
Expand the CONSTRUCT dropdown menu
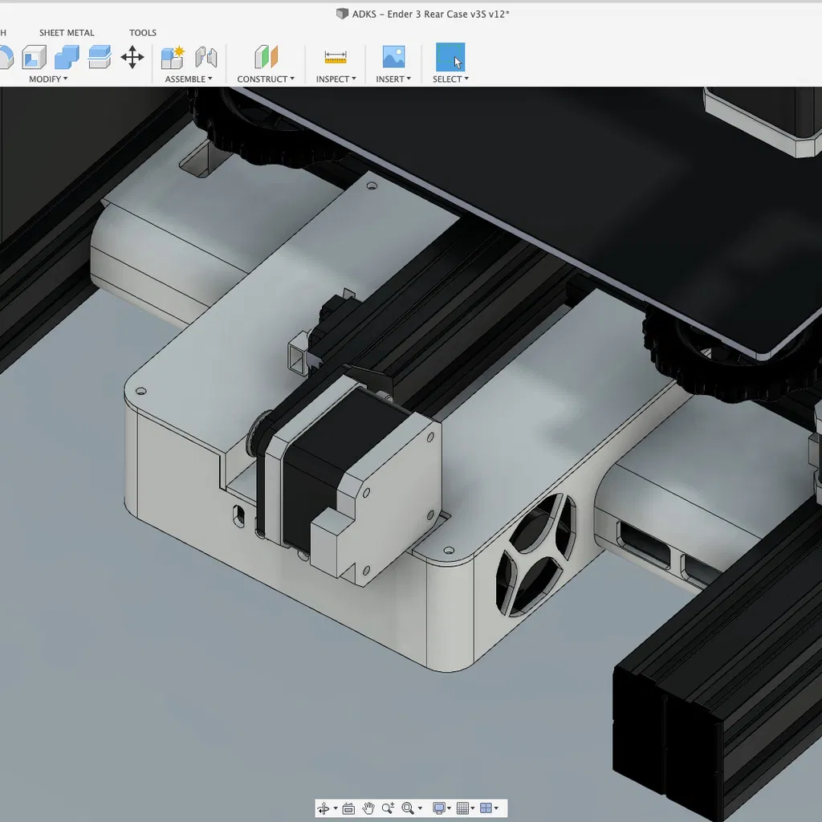[x=266, y=79]
